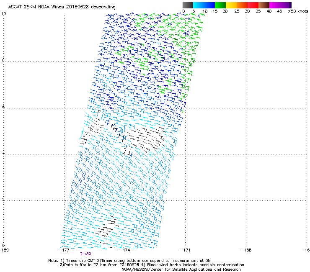Click the '25' color scale label
Image resolution: width=310 pixels, height=272 pixels.
237,11
